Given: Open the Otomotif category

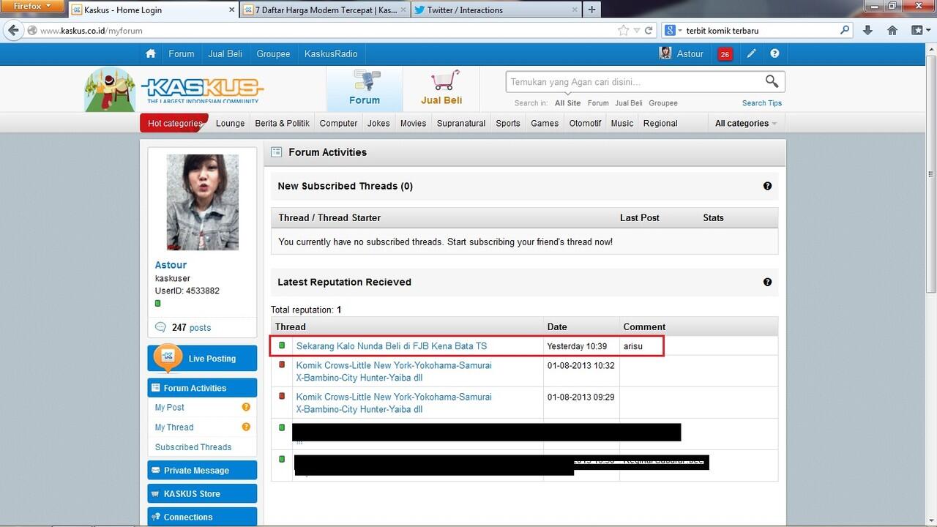Looking at the screenshot, I should [x=585, y=123].
